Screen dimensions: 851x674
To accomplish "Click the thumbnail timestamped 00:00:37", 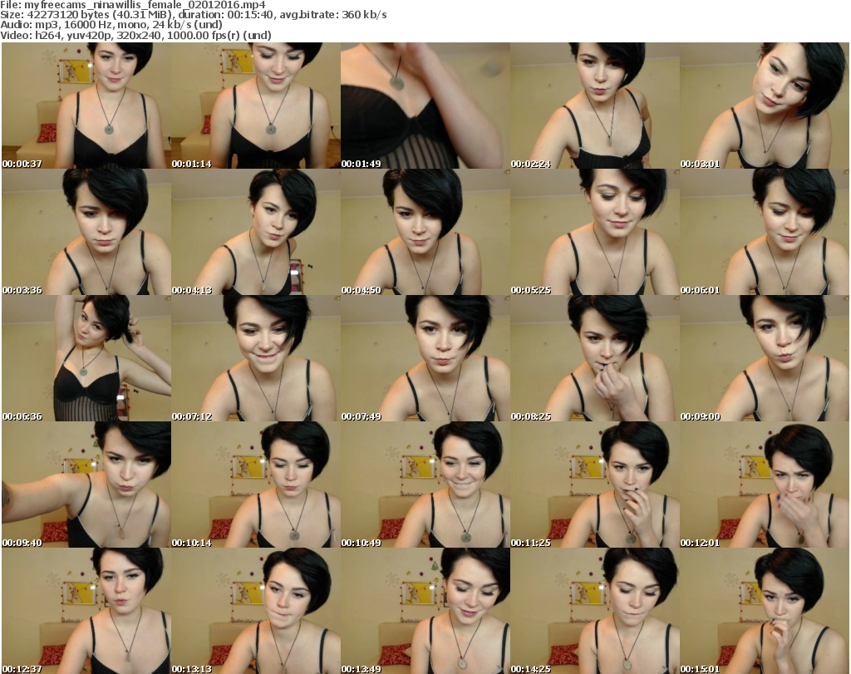I will click(86, 106).
